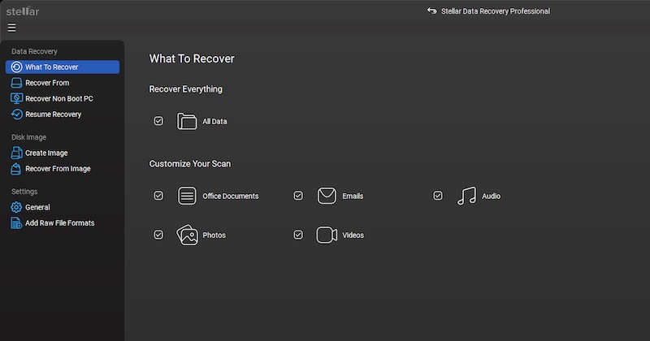Click the Recover From drive icon
The height and width of the screenshot is (341, 650).
coord(16,83)
